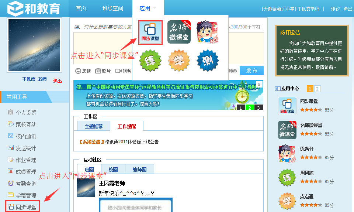
Task: Attach a photo using the 照片 icon
Action: pyautogui.click(x=103, y=71)
